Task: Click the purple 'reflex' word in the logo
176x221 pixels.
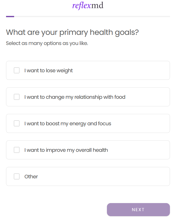Action: pyautogui.click(x=81, y=5)
